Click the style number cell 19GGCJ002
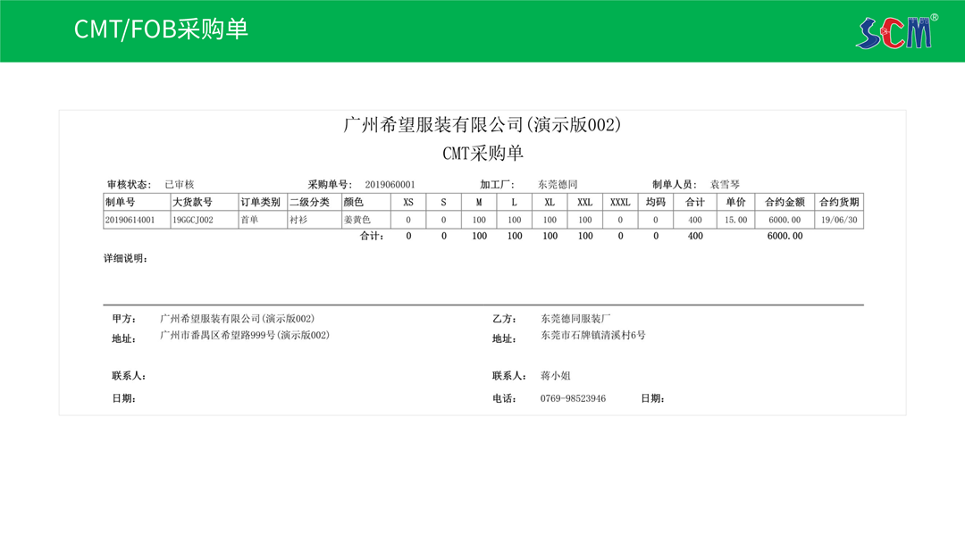Screen dimensions: 965x543 [192, 220]
